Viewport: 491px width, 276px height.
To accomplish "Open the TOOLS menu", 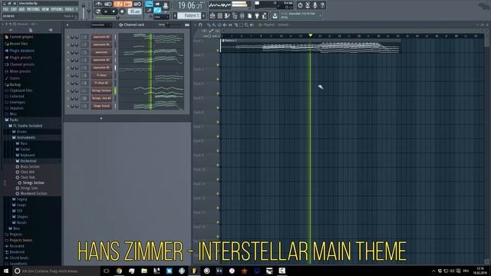I will click(x=69, y=9).
